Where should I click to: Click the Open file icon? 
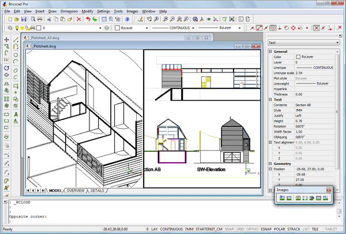[17, 20]
